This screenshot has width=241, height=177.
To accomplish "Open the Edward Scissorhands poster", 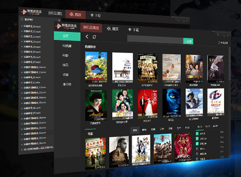I will [194, 103].
